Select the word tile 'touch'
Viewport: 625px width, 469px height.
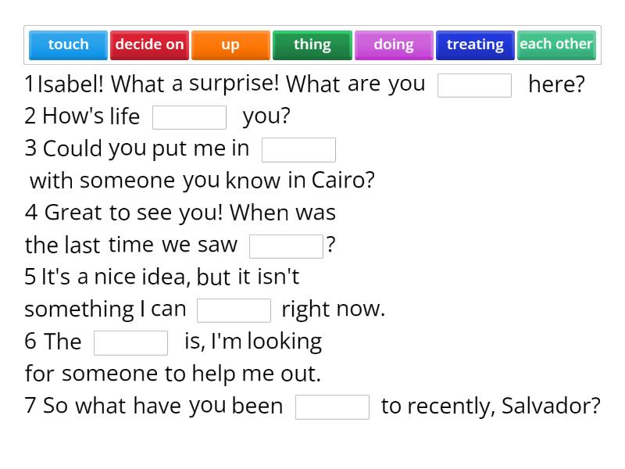click(x=68, y=45)
